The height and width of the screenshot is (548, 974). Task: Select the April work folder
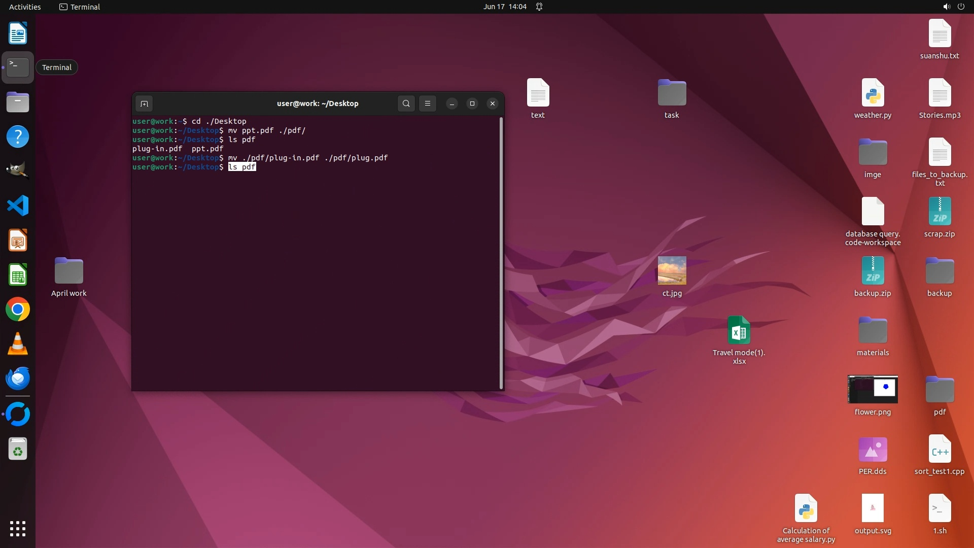click(x=68, y=271)
